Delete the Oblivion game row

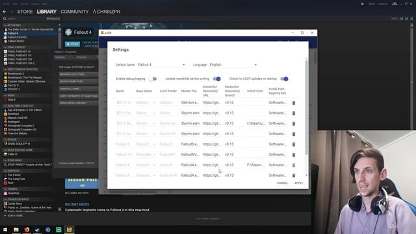coord(294,103)
